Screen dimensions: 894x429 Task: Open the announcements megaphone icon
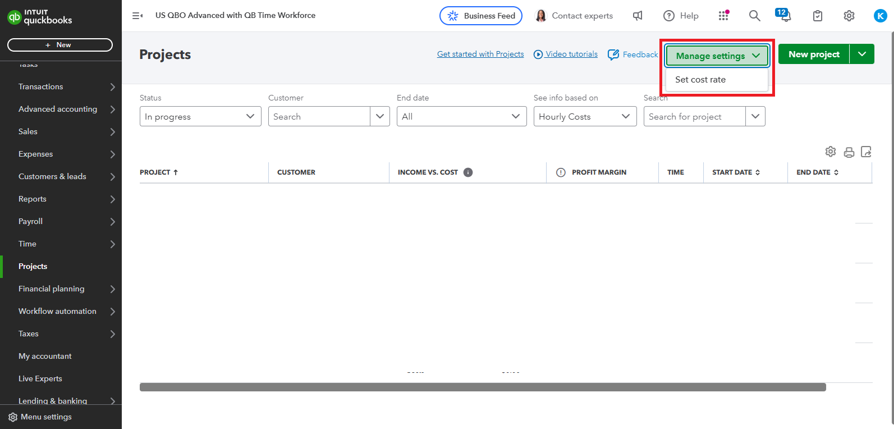(x=638, y=16)
